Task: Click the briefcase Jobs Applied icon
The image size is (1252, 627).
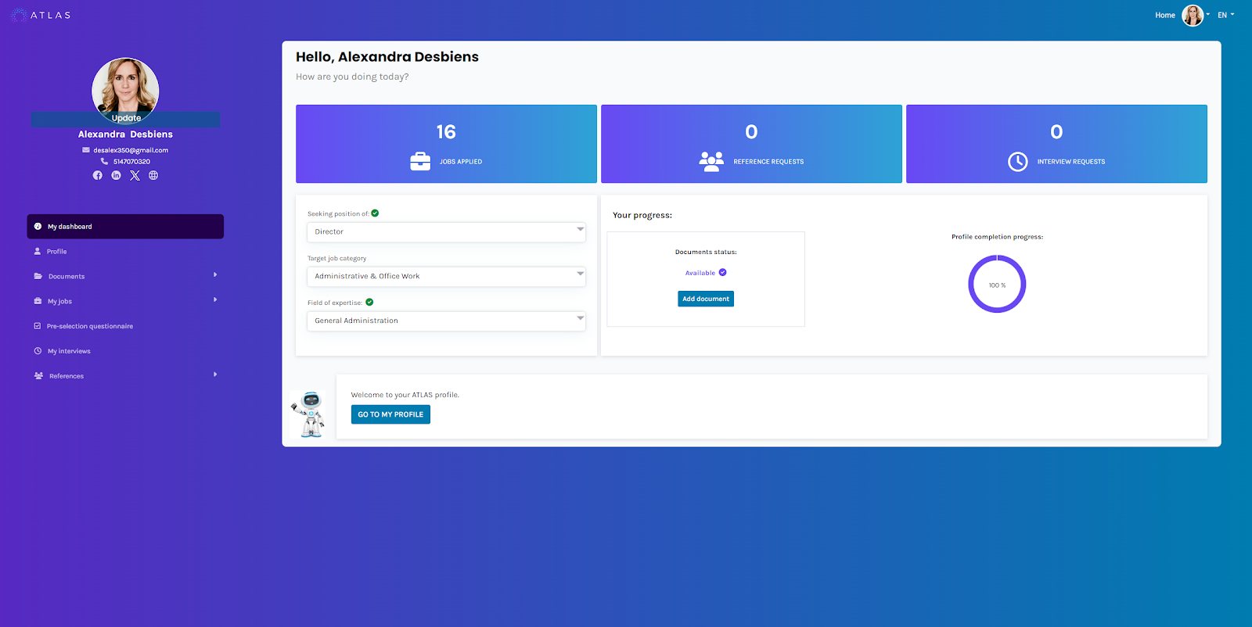Action: point(420,161)
